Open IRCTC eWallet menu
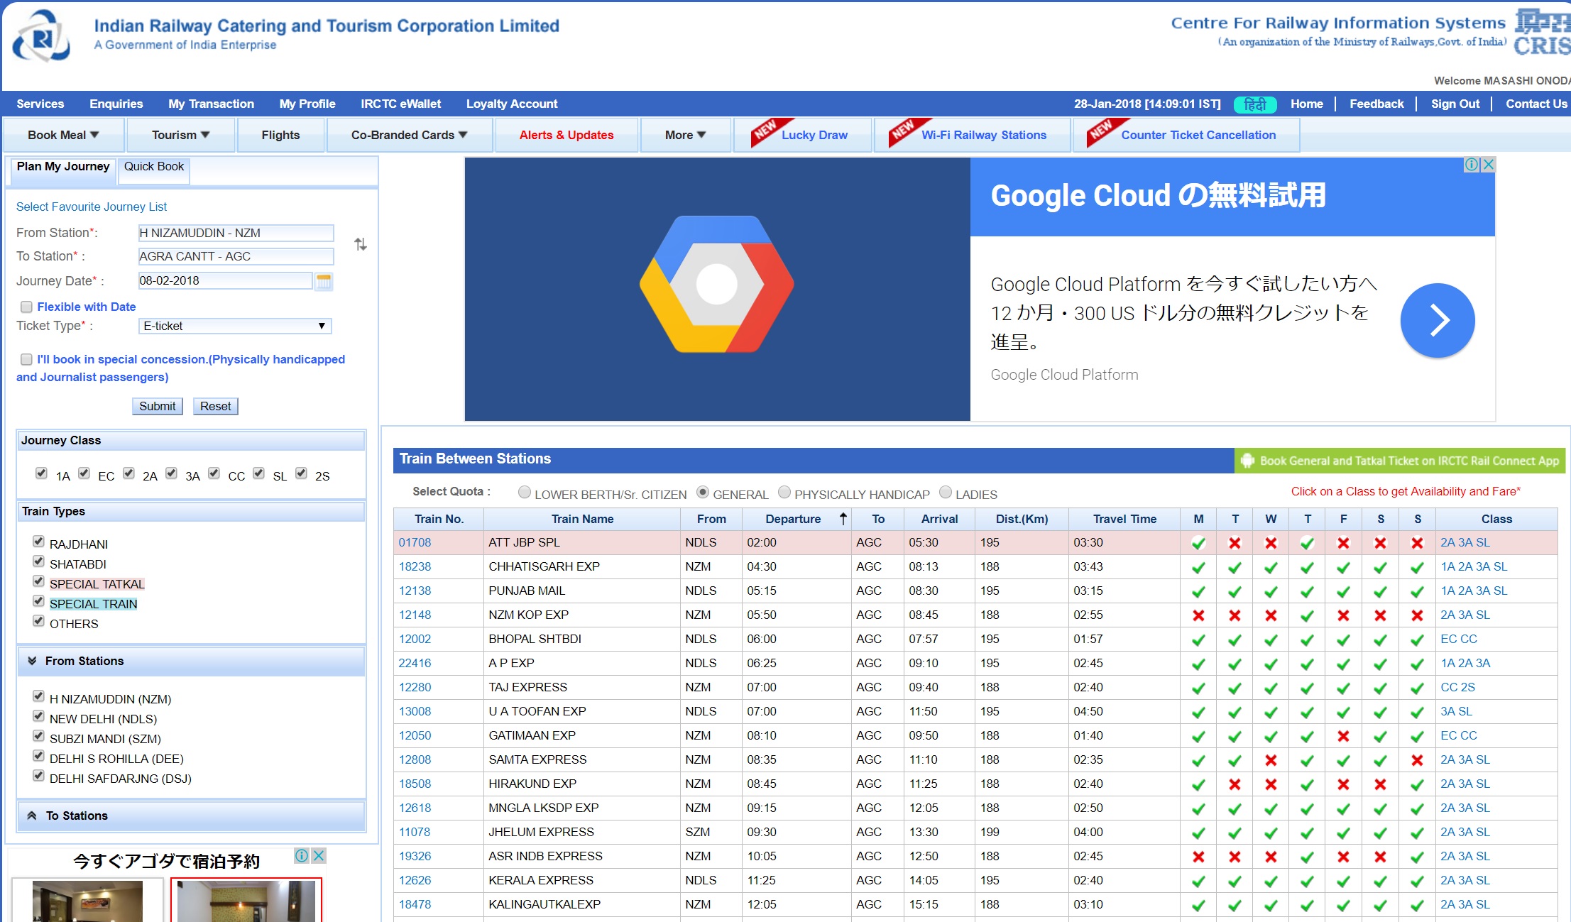This screenshot has width=1571, height=922. pos(401,104)
